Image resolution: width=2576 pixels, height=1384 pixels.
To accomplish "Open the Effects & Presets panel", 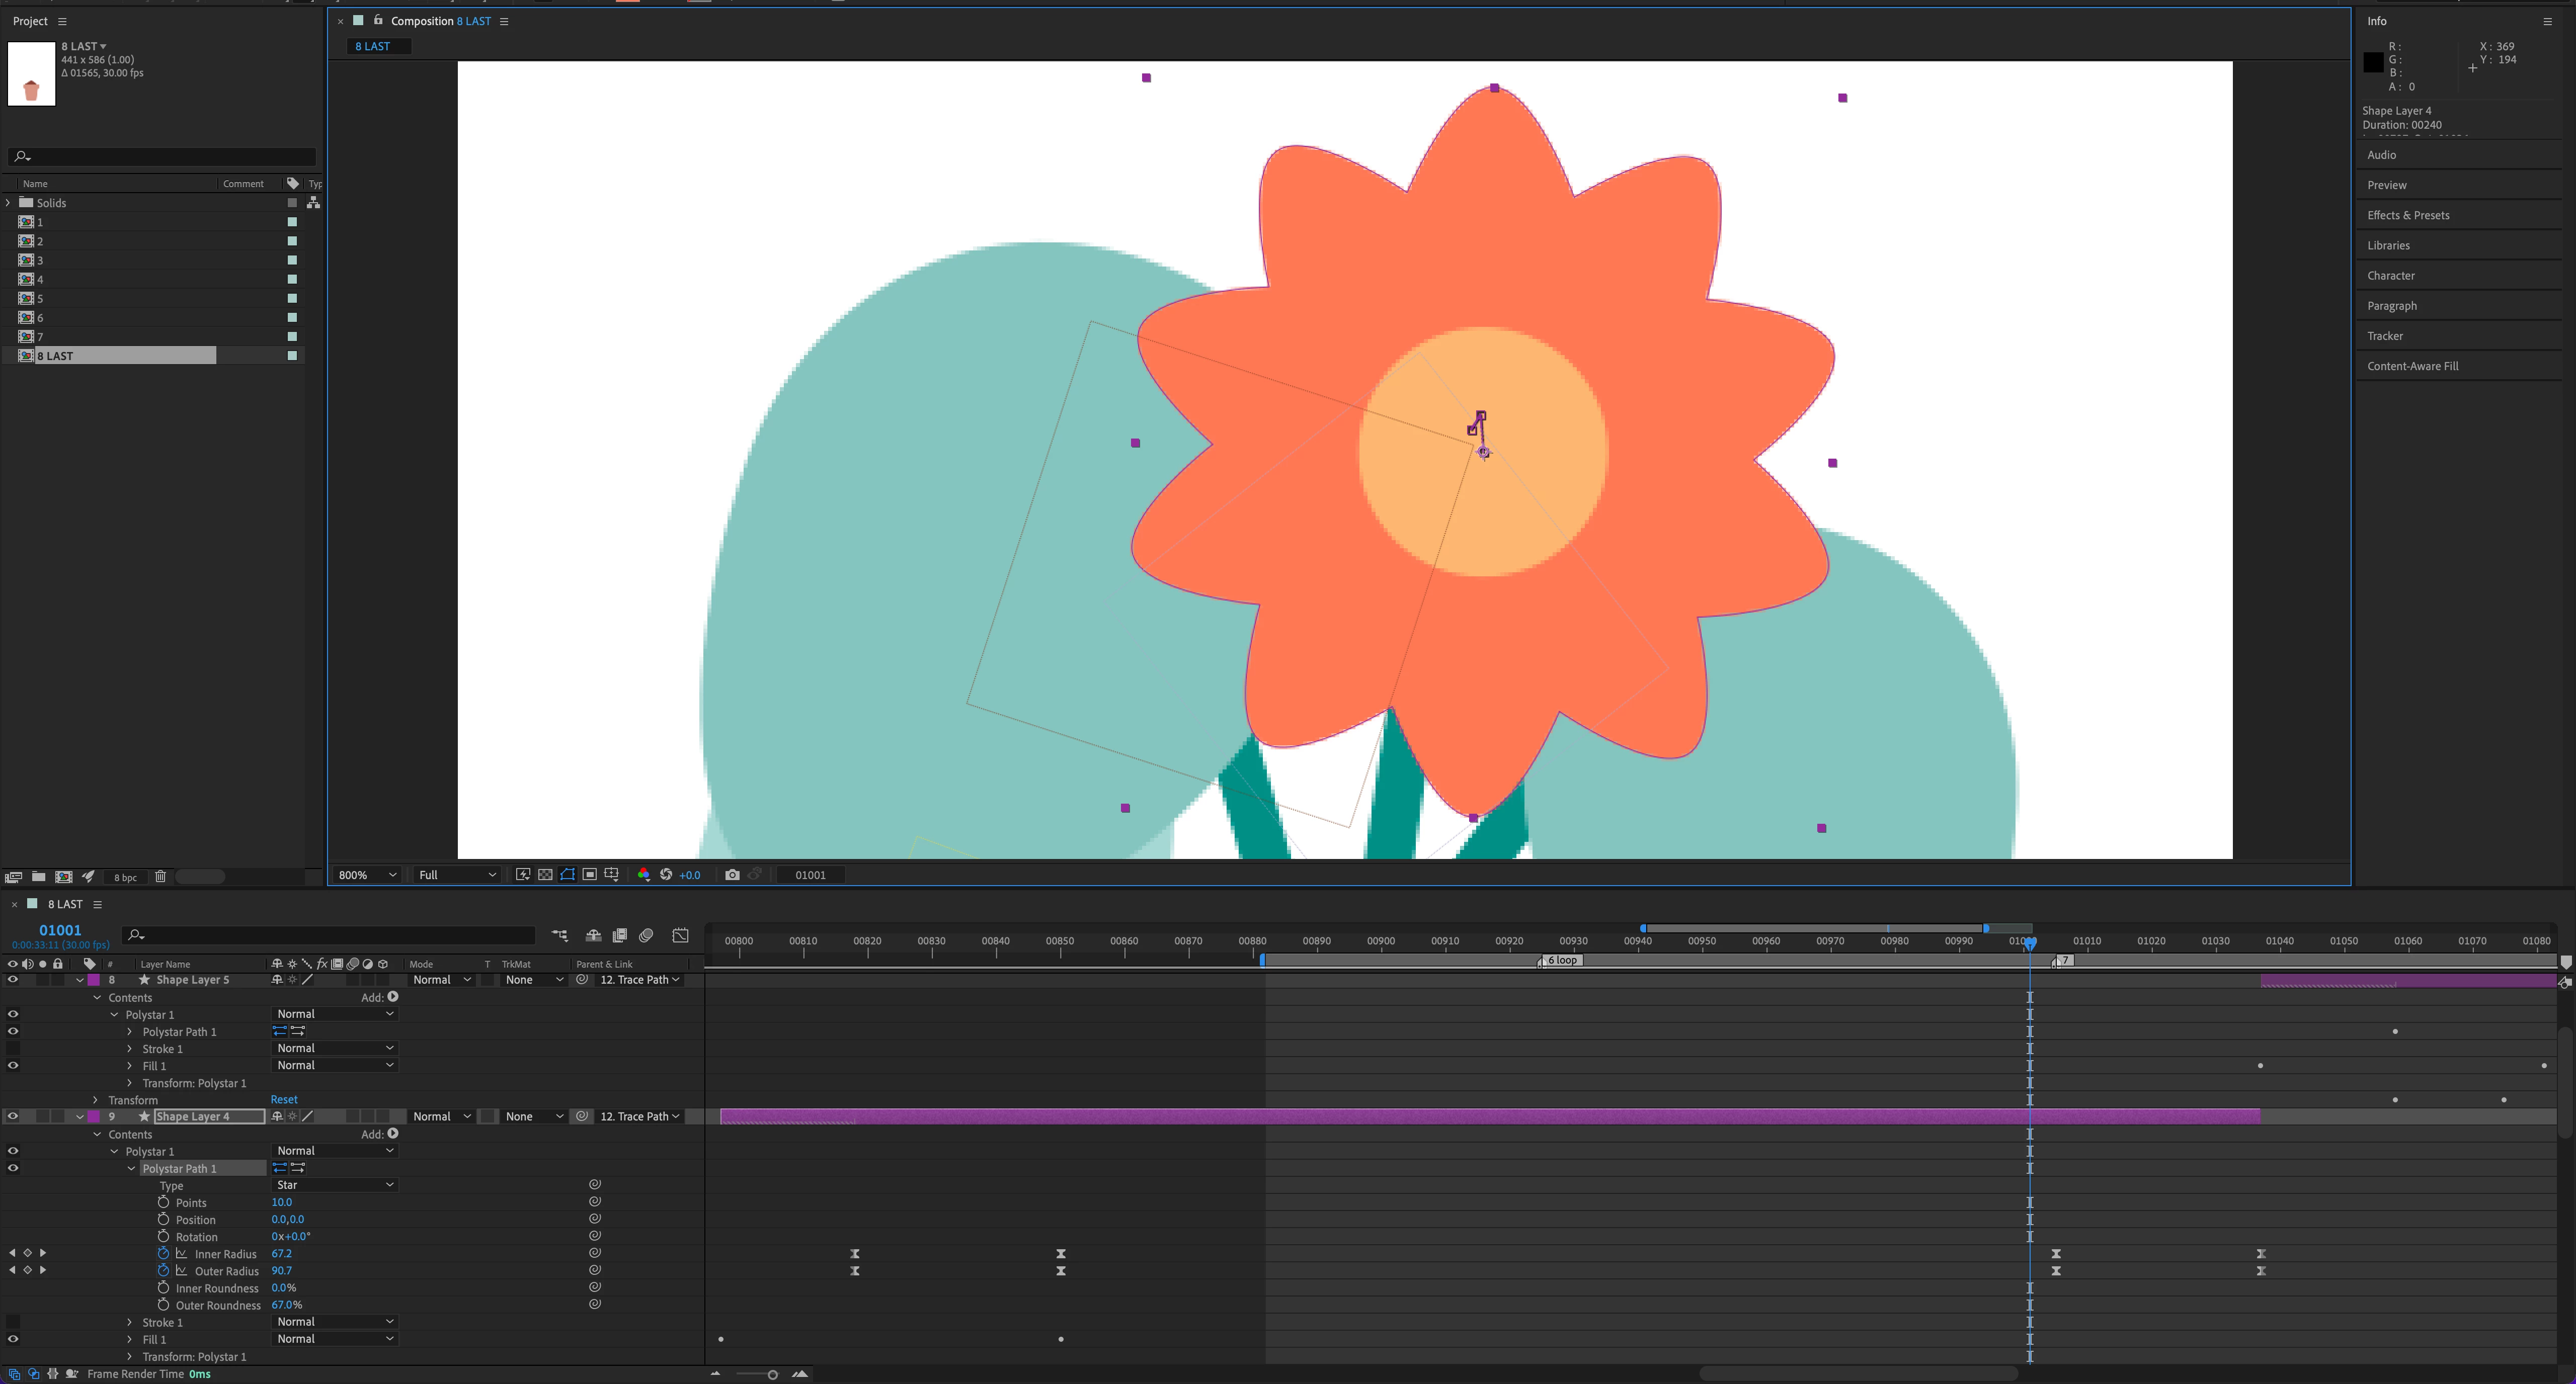I will point(2407,216).
